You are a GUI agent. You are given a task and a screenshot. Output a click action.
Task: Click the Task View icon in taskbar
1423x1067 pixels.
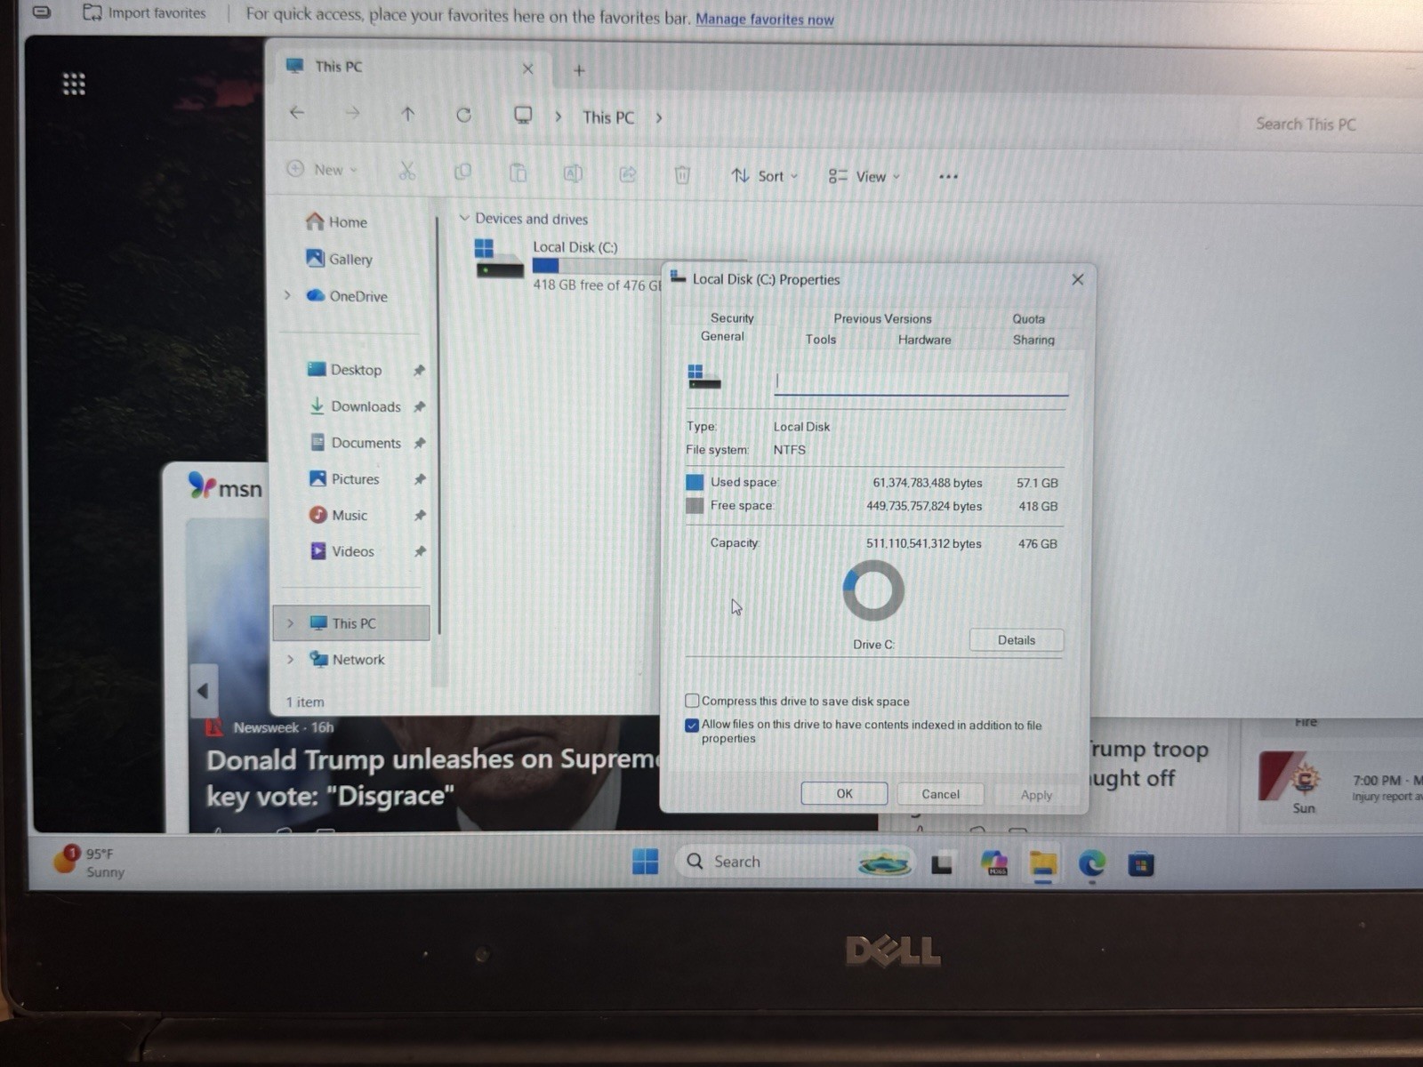pyautogui.click(x=942, y=862)
